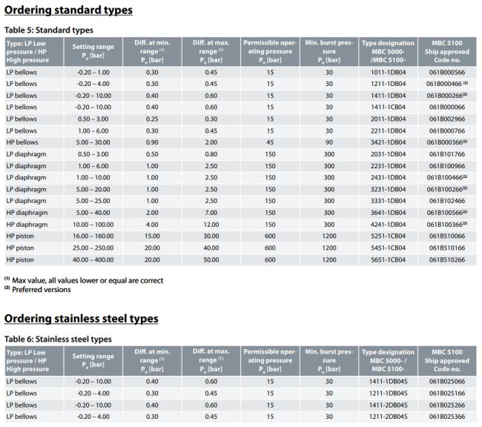Image resolution: width=482 pixels, height=427 pixels.
Task: Click the 'Ordering stainless steel types' heading
Action: point(81,319)
